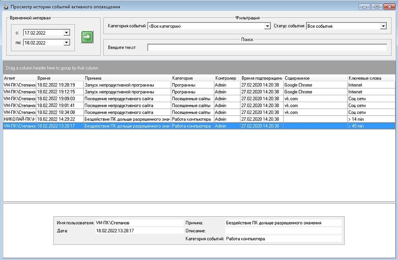Open the start date dropdown 17.02.2022
This screenshot has height=260, width=398.
pyautogui.click(x=66, y=33)
